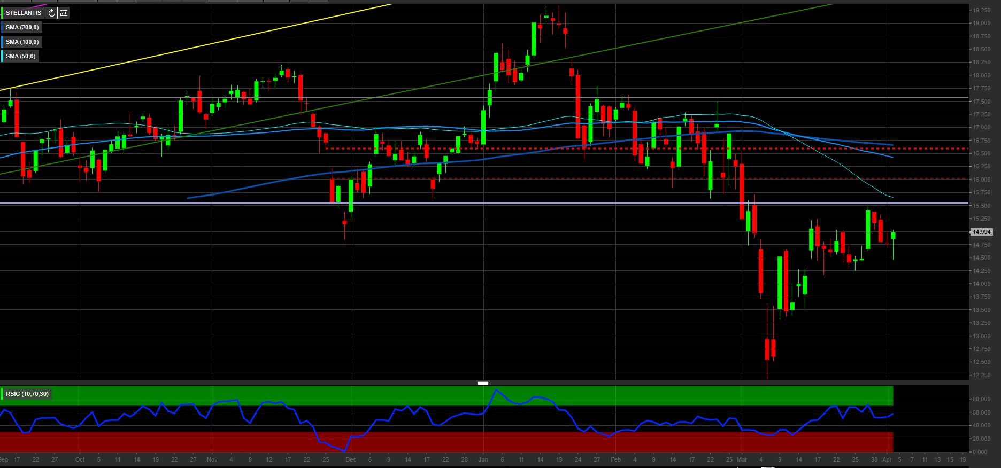Select the STELLANTIS instrument label
The width and height of the screenshot is (1001, 468).
24,13
